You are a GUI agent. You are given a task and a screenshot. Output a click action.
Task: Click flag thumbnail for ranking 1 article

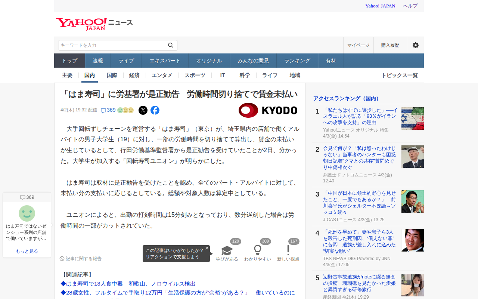(x=413, y=118)
